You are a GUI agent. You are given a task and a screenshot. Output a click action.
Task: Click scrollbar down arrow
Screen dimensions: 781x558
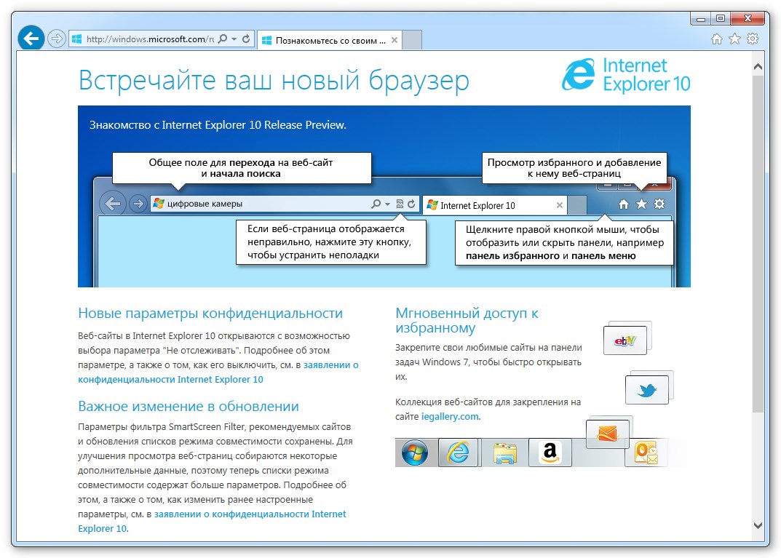[758, 525]
